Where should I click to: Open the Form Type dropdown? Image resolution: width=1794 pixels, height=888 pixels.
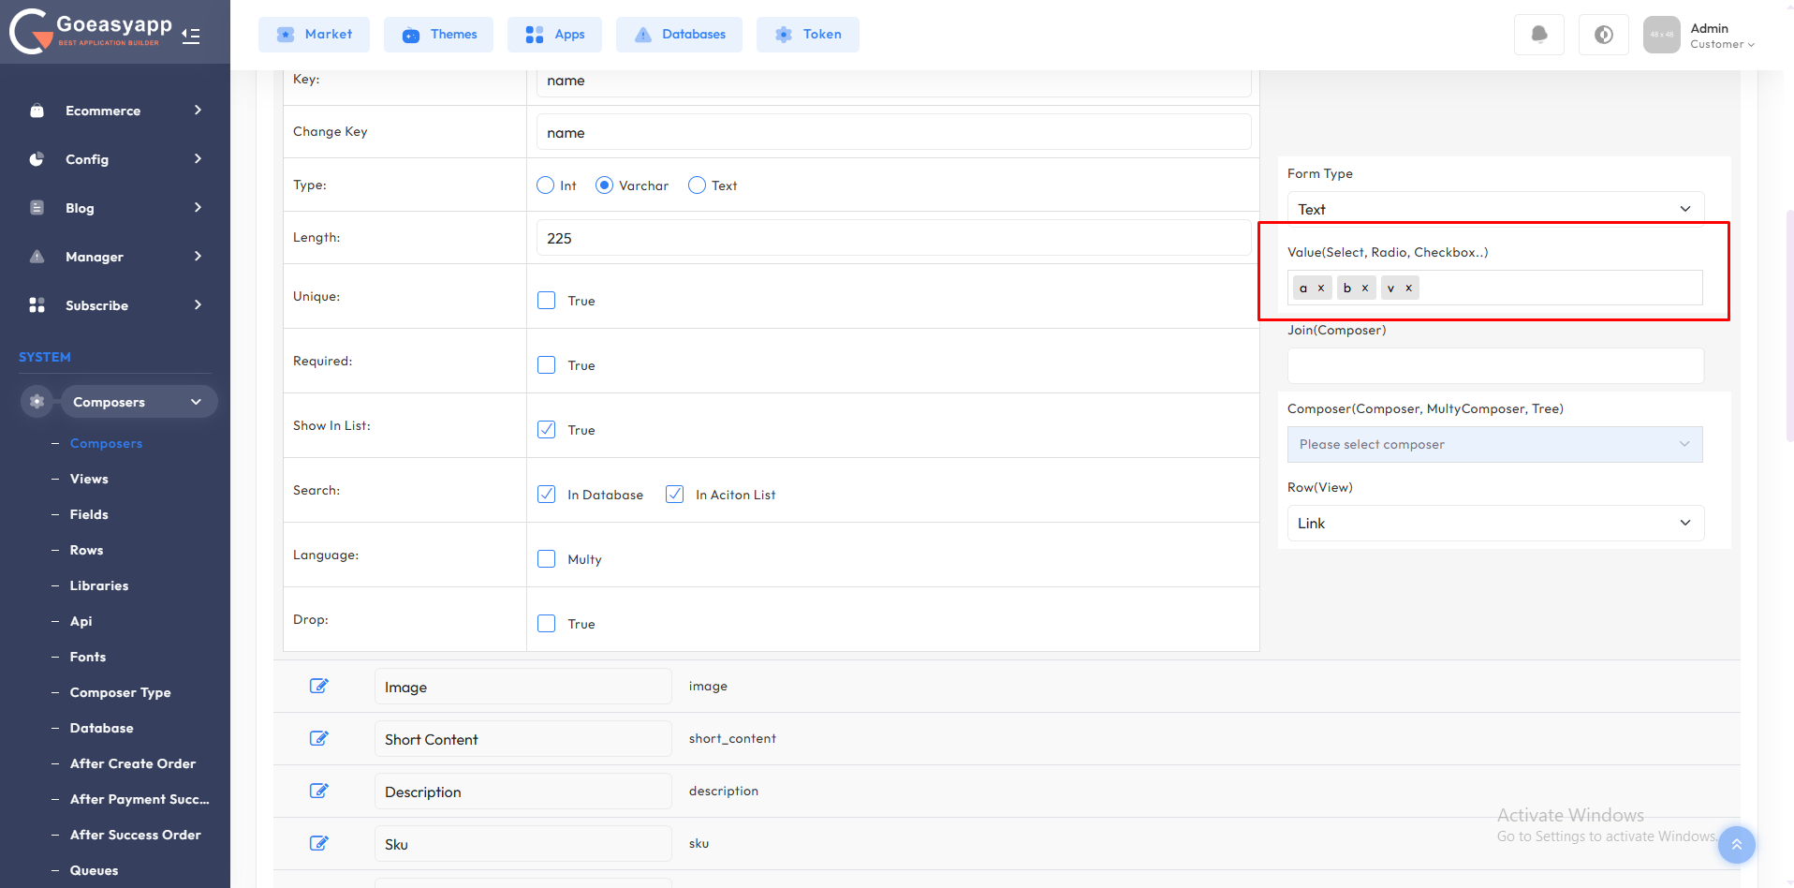tap(1494, 209)
